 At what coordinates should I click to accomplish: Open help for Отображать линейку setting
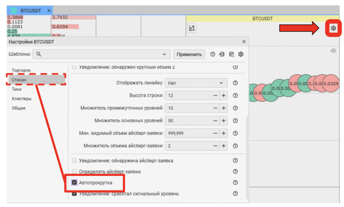point(235,83)
